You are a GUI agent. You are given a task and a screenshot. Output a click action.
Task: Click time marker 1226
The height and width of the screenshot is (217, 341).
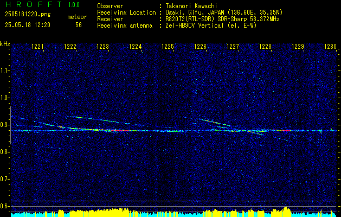click(200, 47)
